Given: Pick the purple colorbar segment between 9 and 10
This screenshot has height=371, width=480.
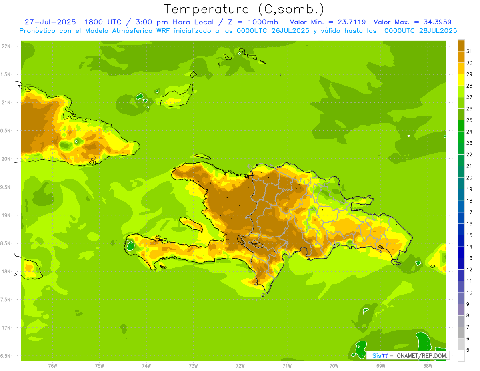Looking at the screenshot, I should point(461,298).
